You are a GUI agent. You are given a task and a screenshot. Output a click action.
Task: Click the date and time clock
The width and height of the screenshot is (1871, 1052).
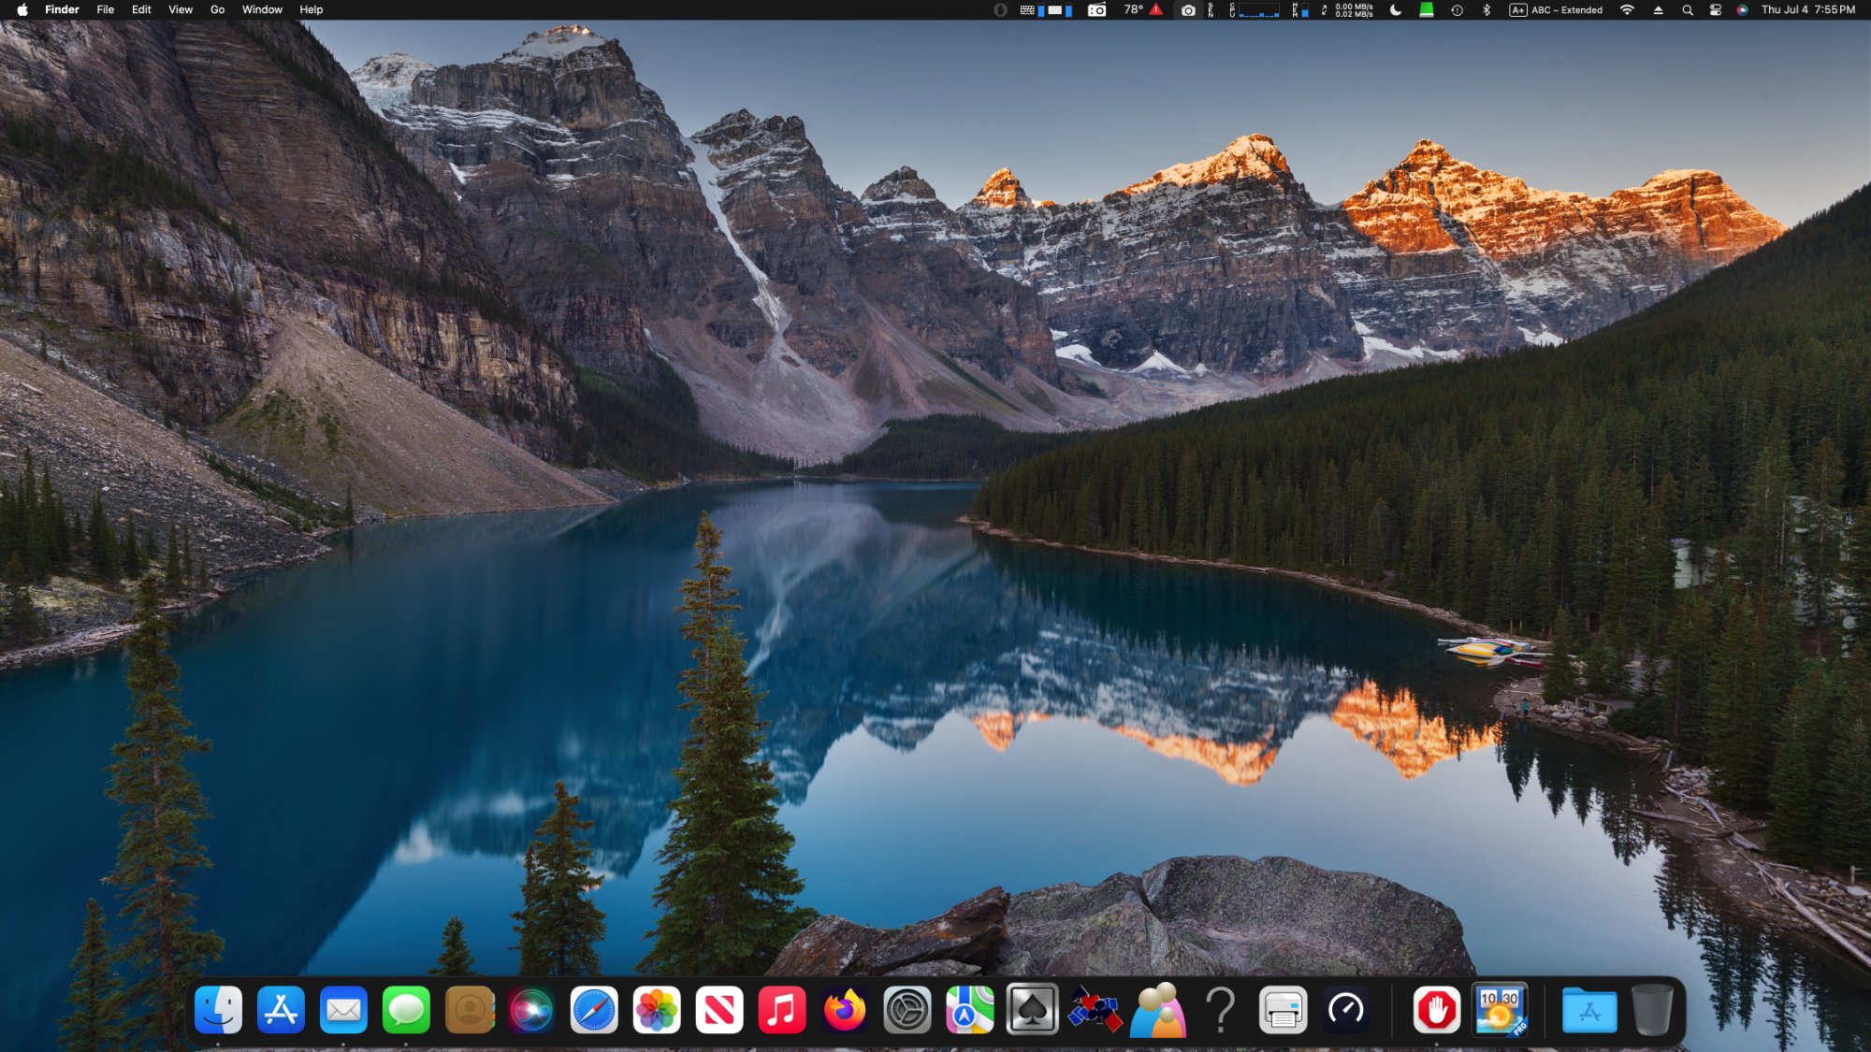[1807, 10]
